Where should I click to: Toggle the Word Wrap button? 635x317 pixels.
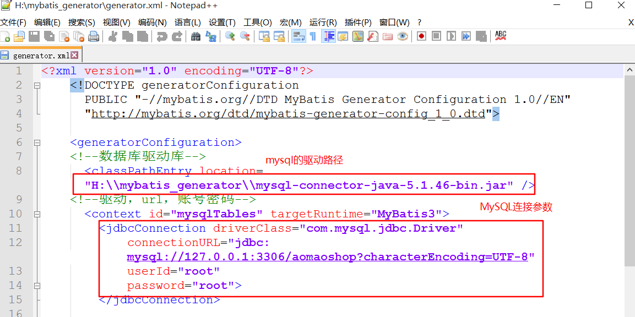pos(298,36)
